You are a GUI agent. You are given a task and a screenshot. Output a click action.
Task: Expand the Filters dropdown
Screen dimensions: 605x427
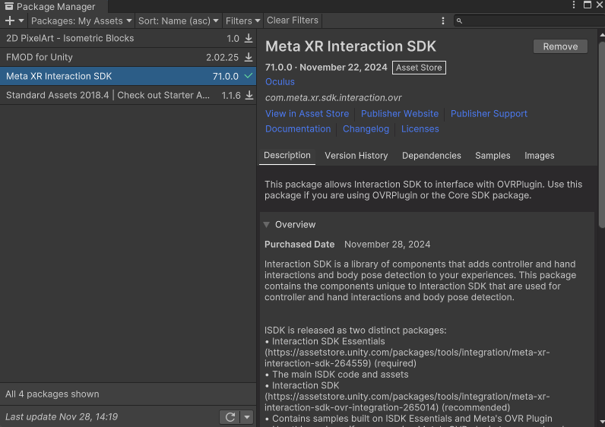pyautogui.click(x=242, y=21)
